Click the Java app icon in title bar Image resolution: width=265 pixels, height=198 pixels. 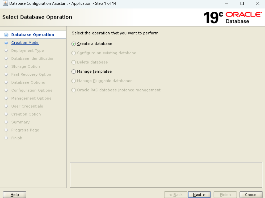5,3
